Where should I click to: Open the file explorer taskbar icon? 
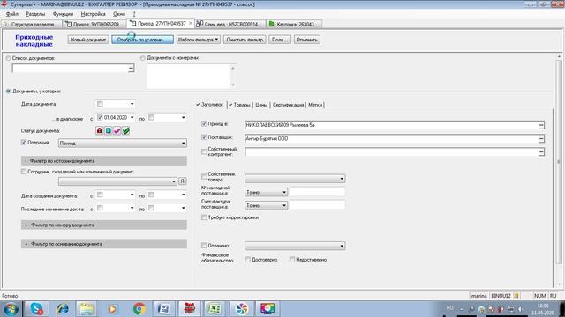click(87, 308)
